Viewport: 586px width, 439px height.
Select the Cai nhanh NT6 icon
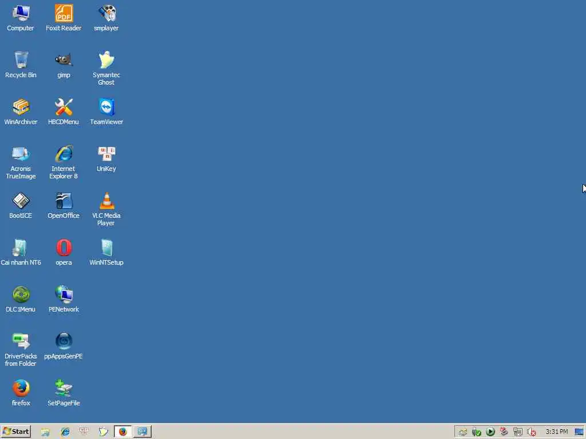21,253
